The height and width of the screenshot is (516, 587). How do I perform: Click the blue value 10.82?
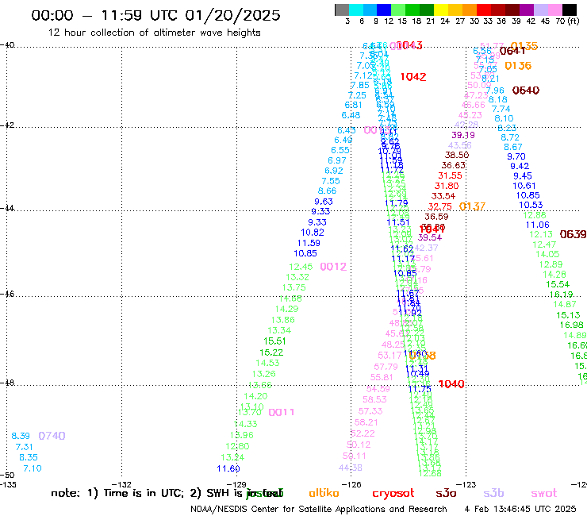(313, 233)
